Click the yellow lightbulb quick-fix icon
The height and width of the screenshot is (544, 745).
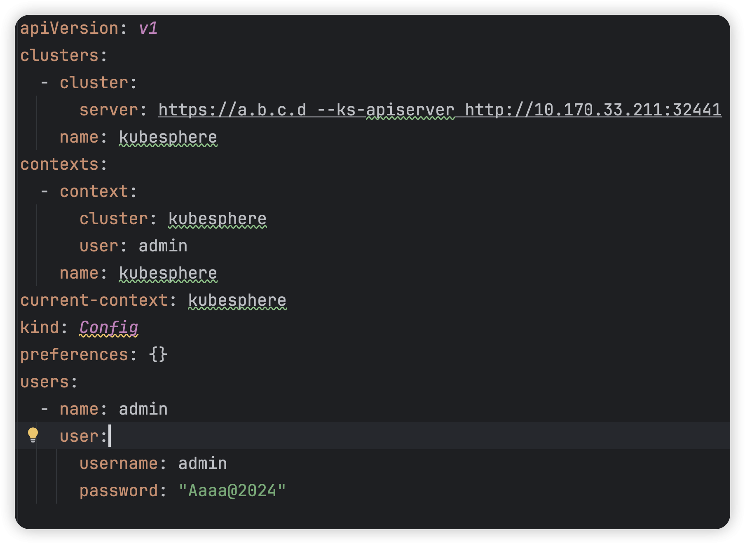click(33, 435)
